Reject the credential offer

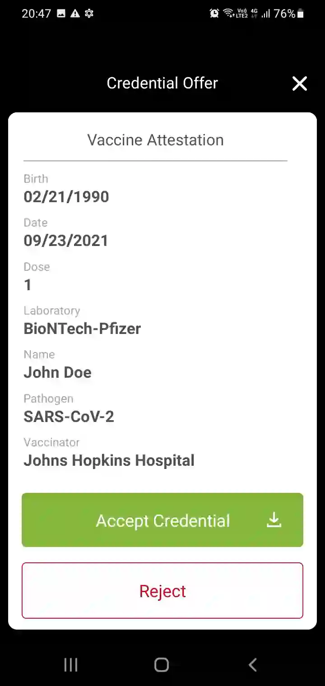(x=162, y=591)
